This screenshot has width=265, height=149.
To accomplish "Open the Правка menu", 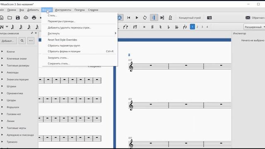I will point(12,10).
